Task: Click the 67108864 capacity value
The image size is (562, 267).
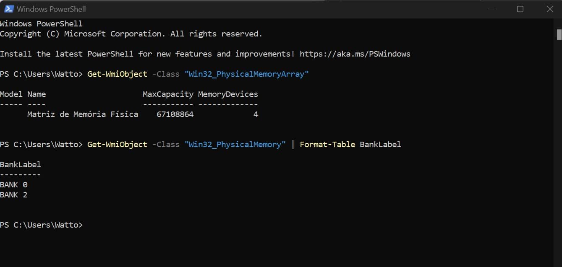Action: [175, 114]
